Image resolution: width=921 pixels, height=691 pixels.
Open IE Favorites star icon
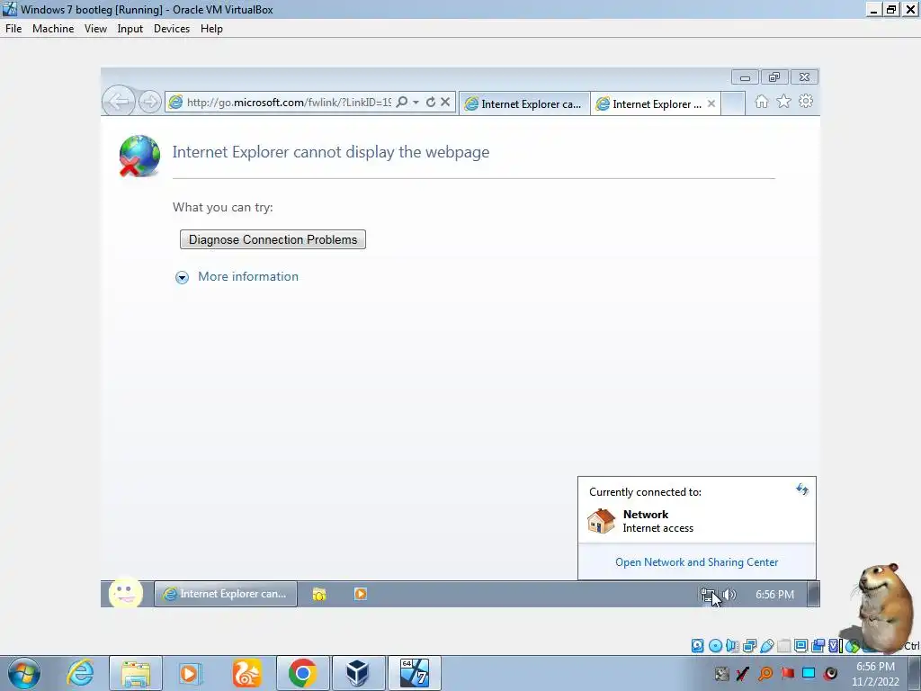tap(783, 102)
